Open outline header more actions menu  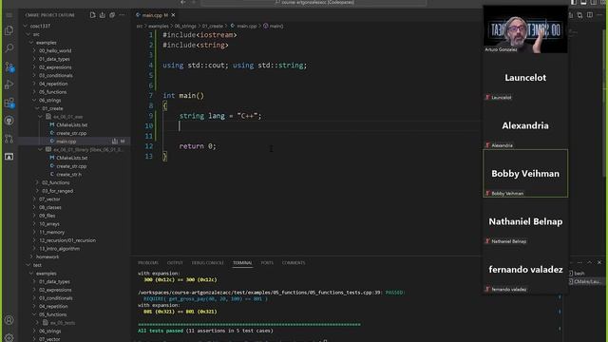[x=123, y=15]
